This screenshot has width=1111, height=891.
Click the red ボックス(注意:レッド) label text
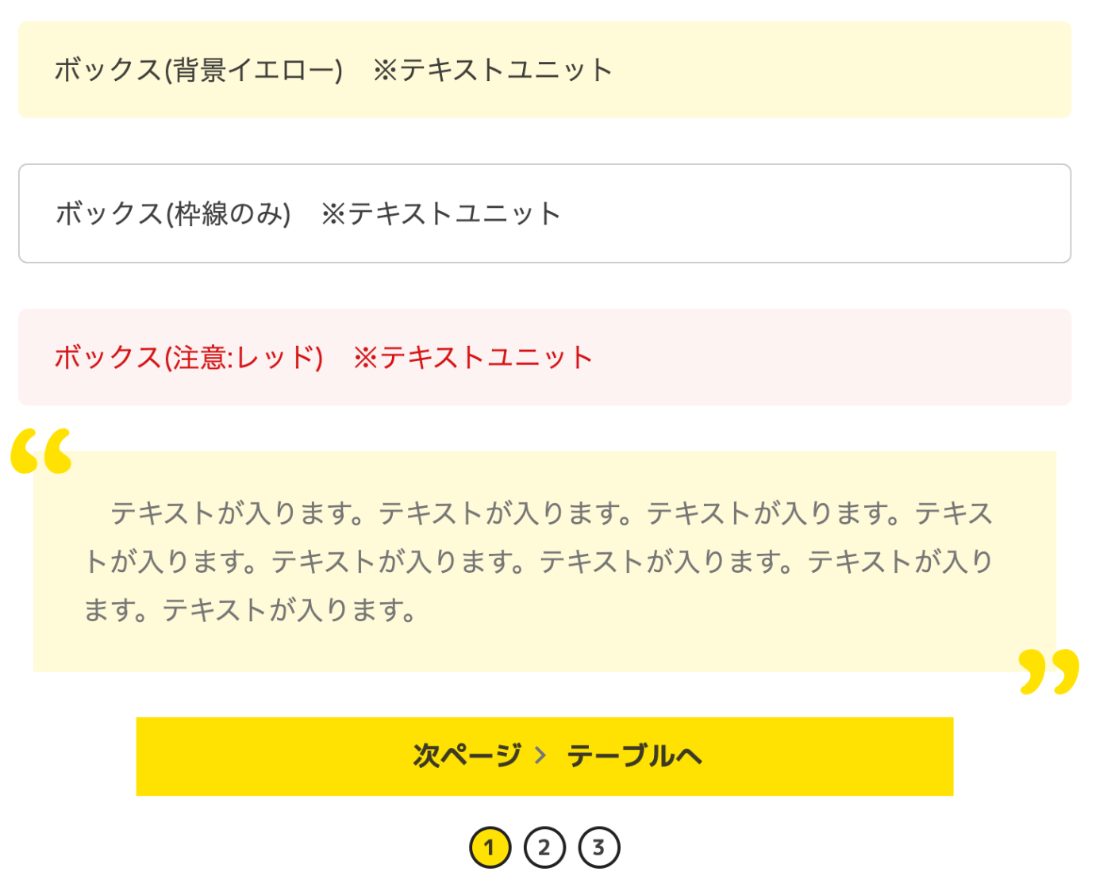click(x=189, y=357)
